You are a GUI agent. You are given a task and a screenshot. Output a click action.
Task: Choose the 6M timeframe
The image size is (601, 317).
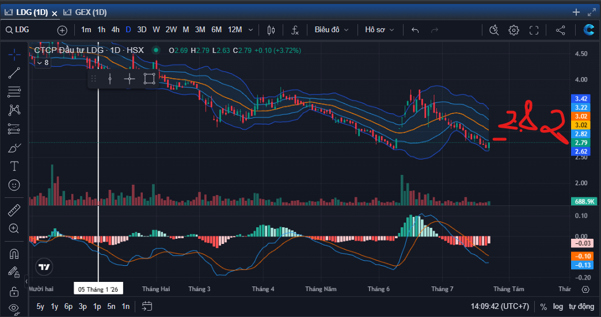(216, 29)
